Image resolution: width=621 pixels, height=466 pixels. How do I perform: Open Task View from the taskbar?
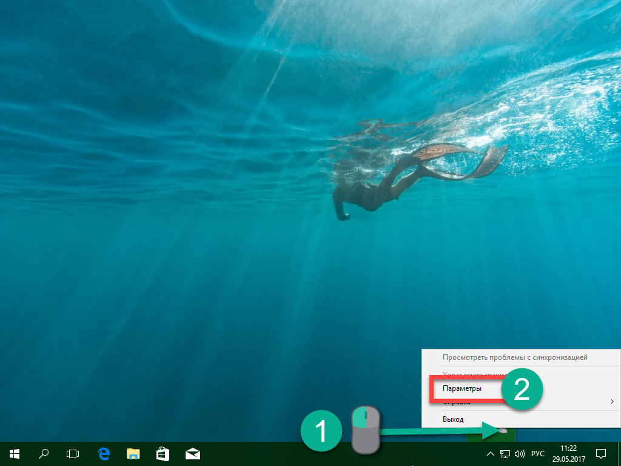[73, 453]
